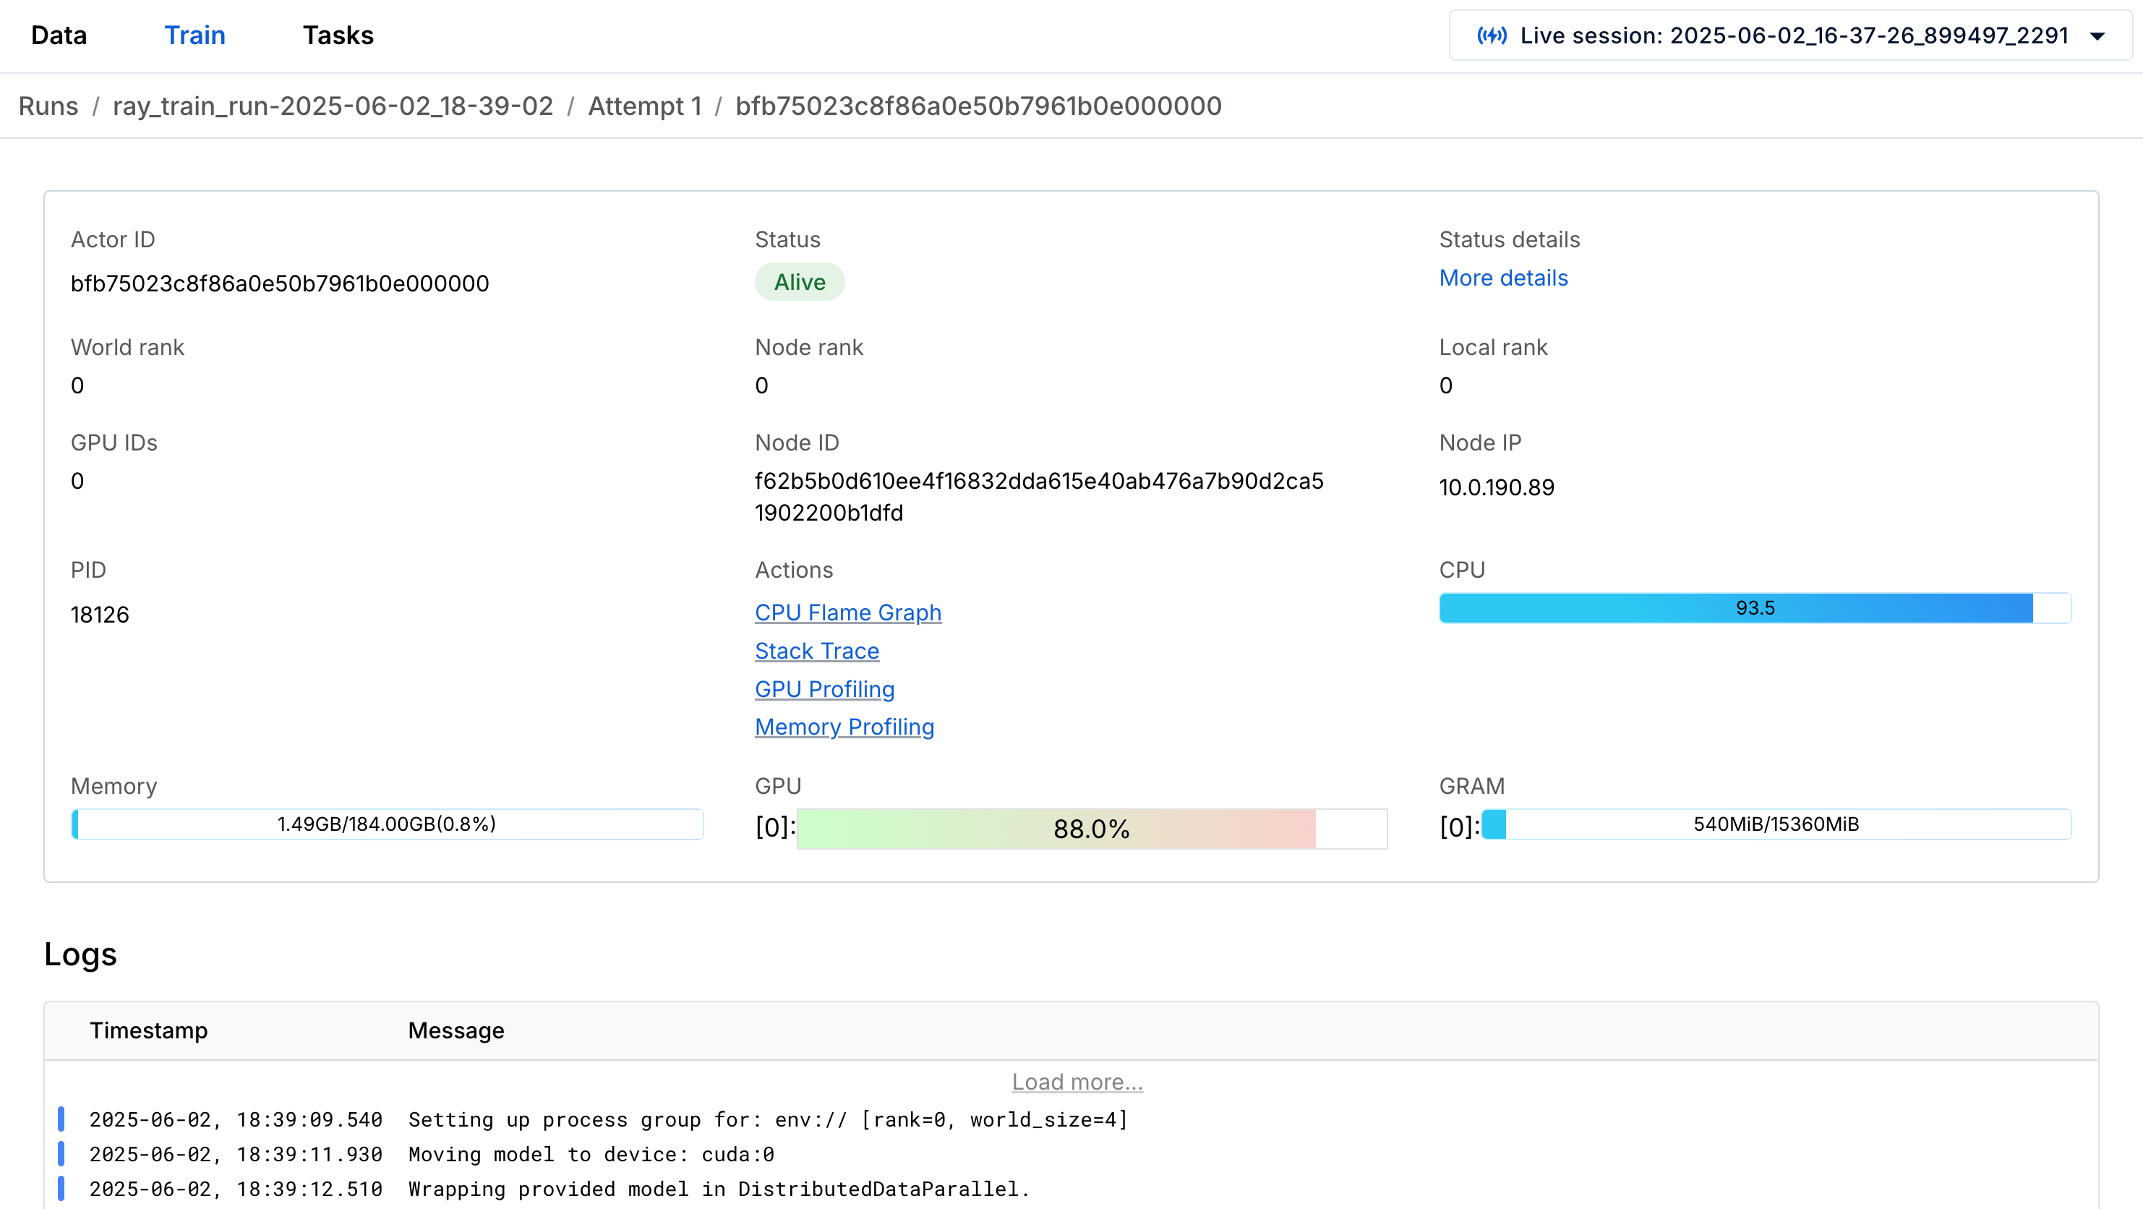Click the World rank label

[x=127, y=347]
